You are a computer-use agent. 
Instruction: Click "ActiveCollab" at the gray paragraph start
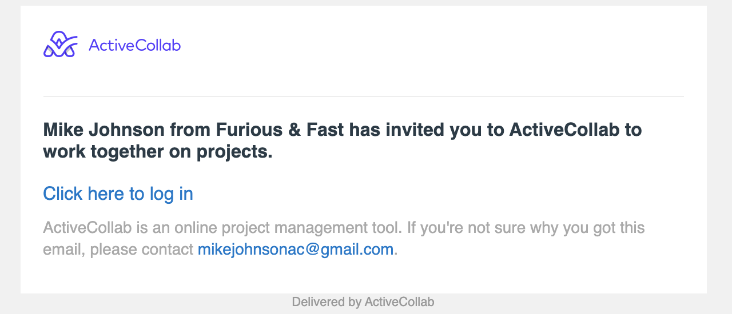pos(87,228)
